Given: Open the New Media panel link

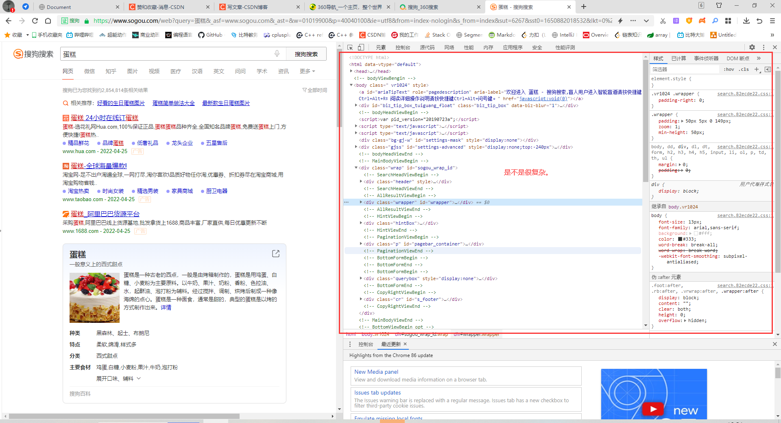Looking at the screenshot, I should point(376,372).
